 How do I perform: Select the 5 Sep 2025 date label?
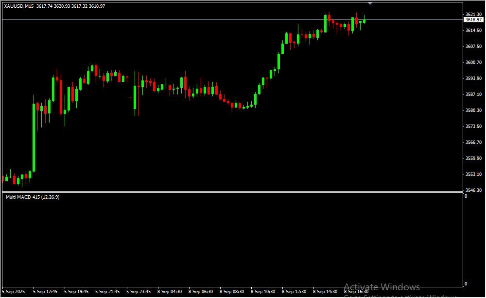pos(13,292)
